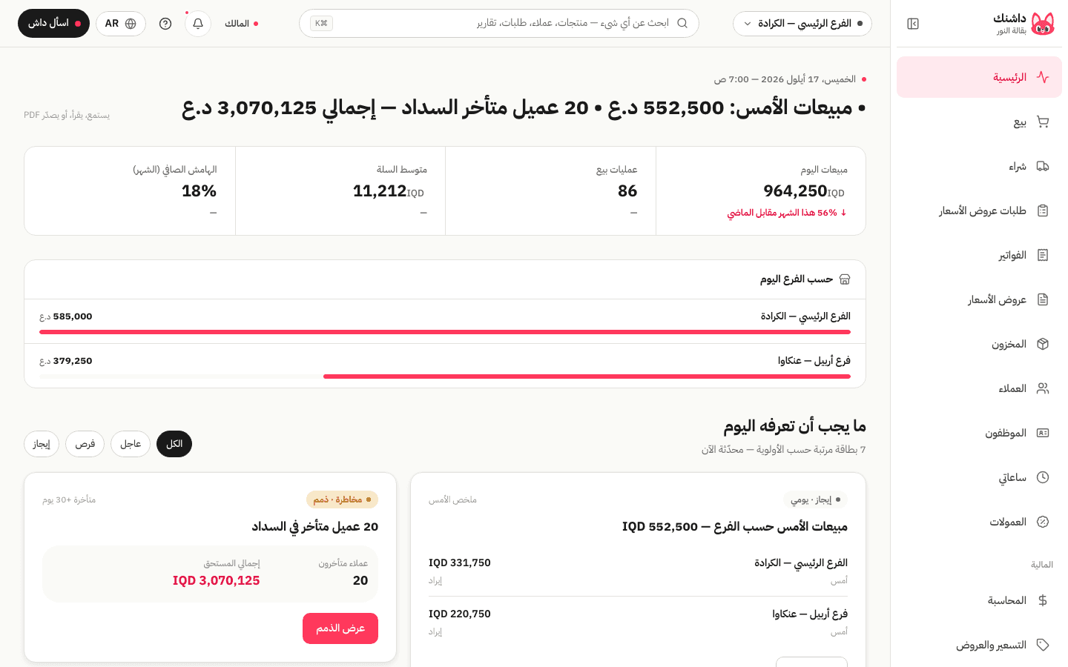The width and height of the screenshot is (1068, 667).
Task: Click the magnifier search icon
Action: [x=682, y=23]
